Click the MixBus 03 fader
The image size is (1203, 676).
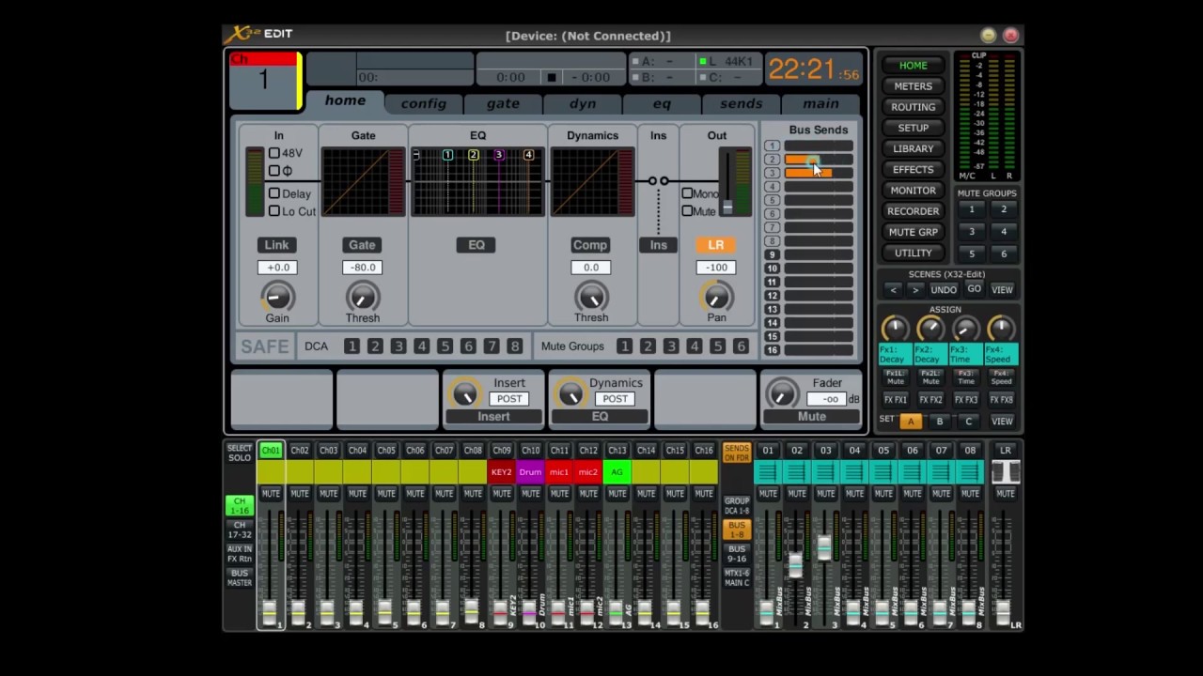point(825,547)
